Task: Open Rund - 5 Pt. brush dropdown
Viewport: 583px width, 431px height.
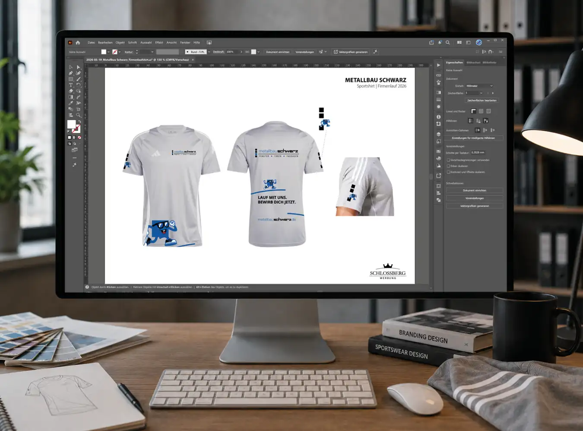Action: click(x=209, y=52)
